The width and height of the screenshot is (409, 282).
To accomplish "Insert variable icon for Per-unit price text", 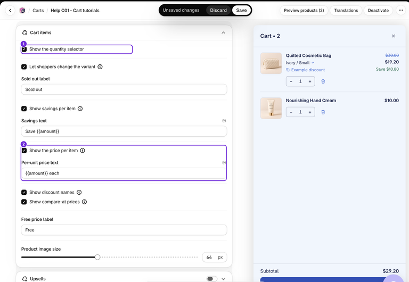I will point(224,163).
